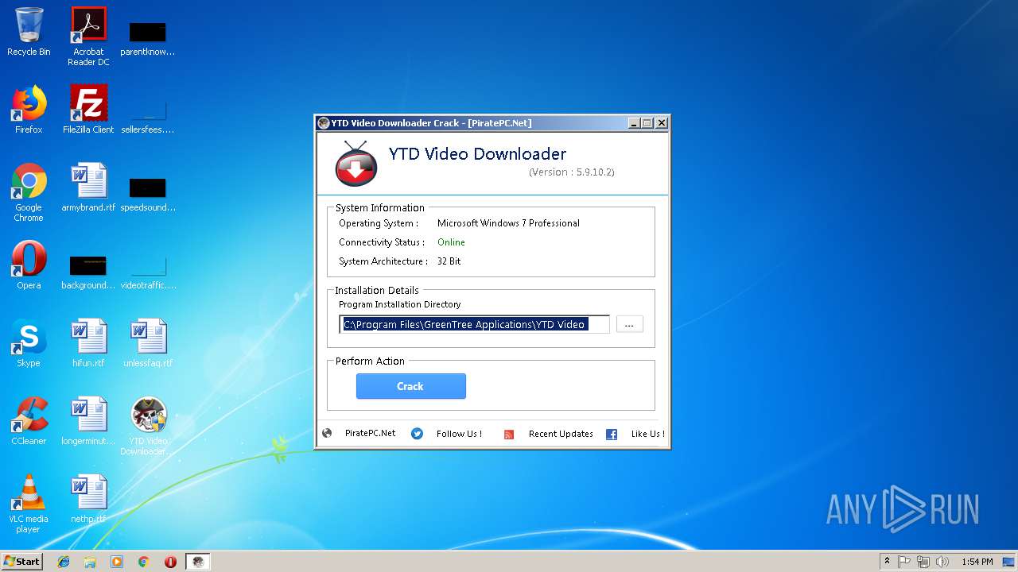Viewport: 1018px width, 572px height.
Task: Select the Program Installation Directory field
Action: [x=474, y=324]
